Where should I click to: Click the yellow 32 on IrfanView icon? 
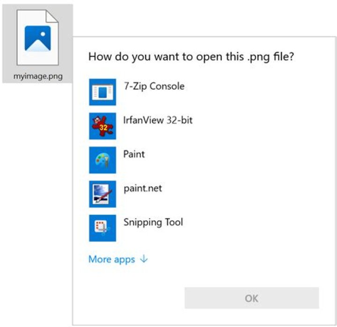tap(103, 127)
